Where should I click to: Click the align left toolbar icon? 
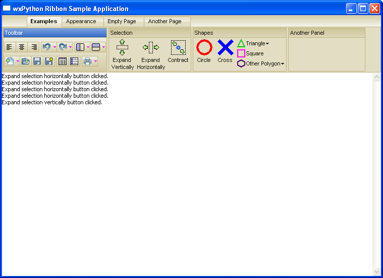[10, 47]
